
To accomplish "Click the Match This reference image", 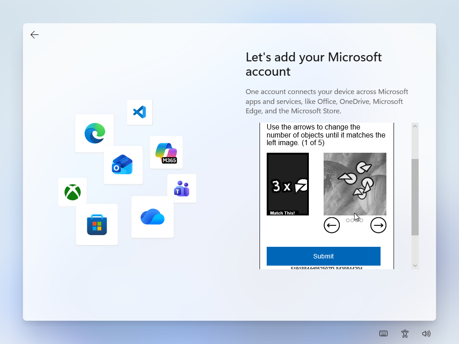I will (x=287, y=184).
